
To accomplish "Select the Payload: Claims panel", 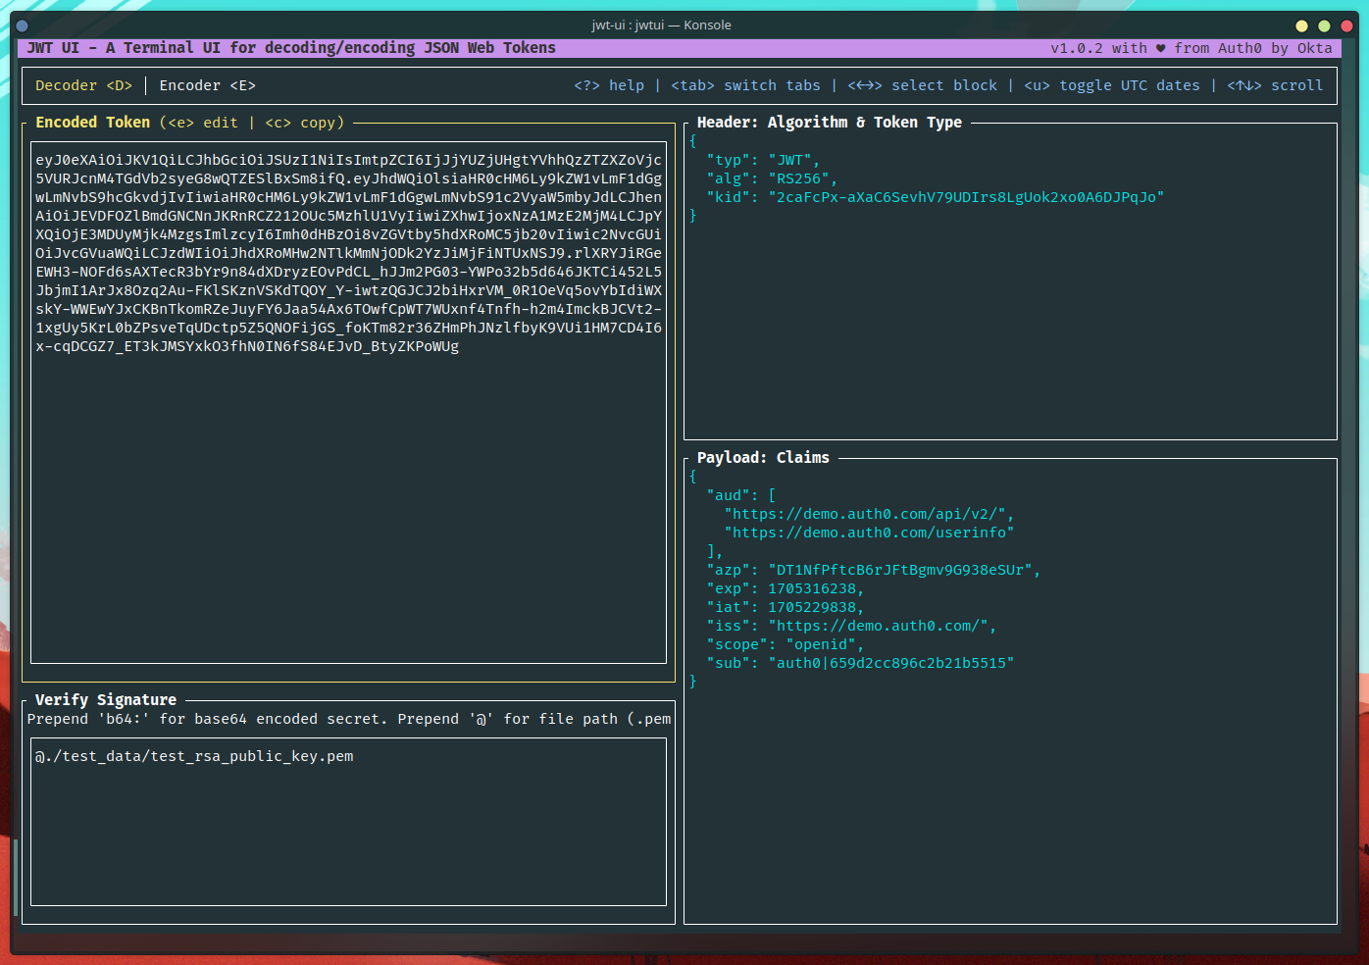I will [x=763, y=457].
